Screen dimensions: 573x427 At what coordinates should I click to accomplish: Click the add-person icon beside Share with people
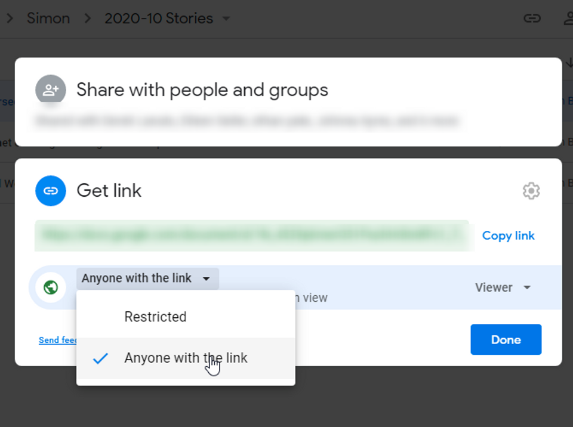50,90
